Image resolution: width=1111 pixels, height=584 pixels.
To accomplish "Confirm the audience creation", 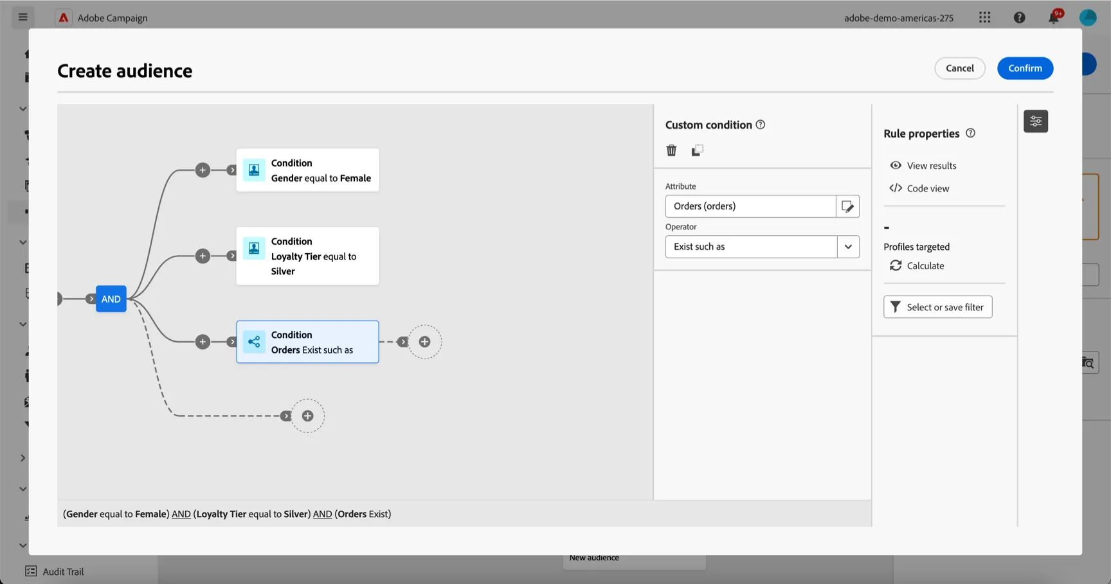I will click(1025, 68).
